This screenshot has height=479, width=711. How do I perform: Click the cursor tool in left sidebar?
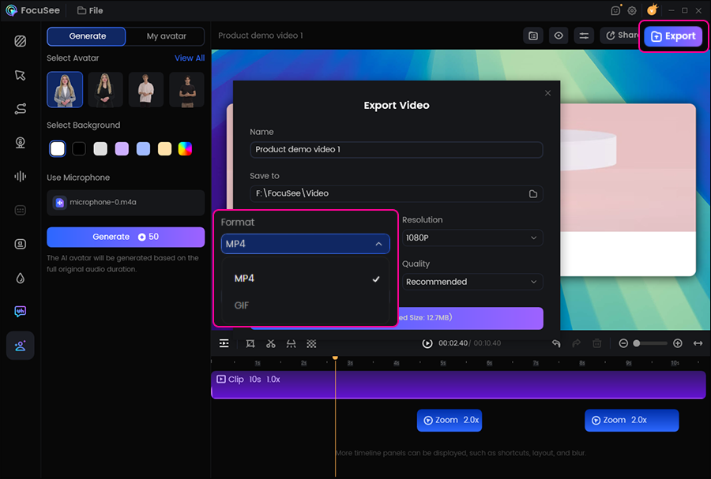pyautogui.click(x=21, y=76)
